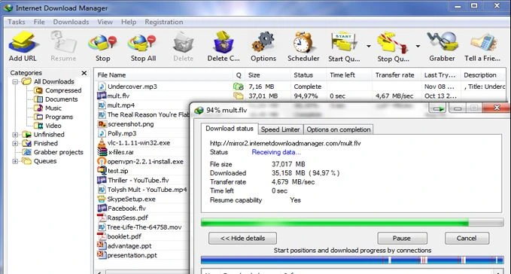Open the Grabber tool icon
The width and height of the screenshot is (511, 274).
pos(443,42)
